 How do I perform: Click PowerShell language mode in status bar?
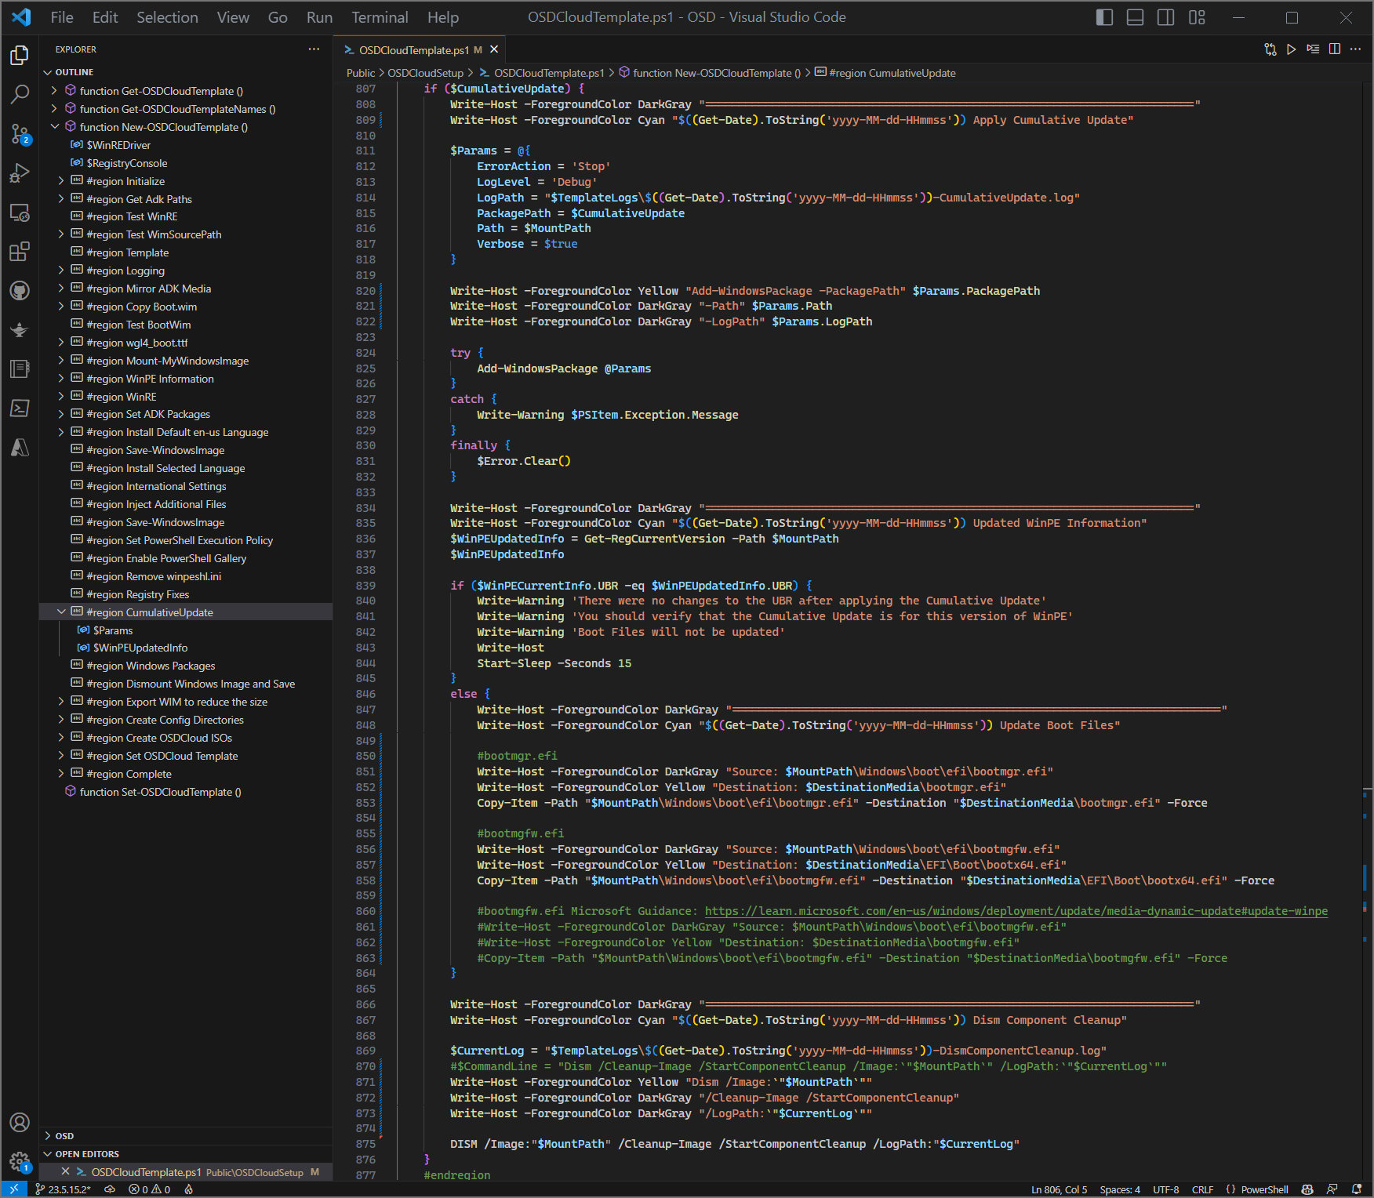[x=1263, y=1189]
